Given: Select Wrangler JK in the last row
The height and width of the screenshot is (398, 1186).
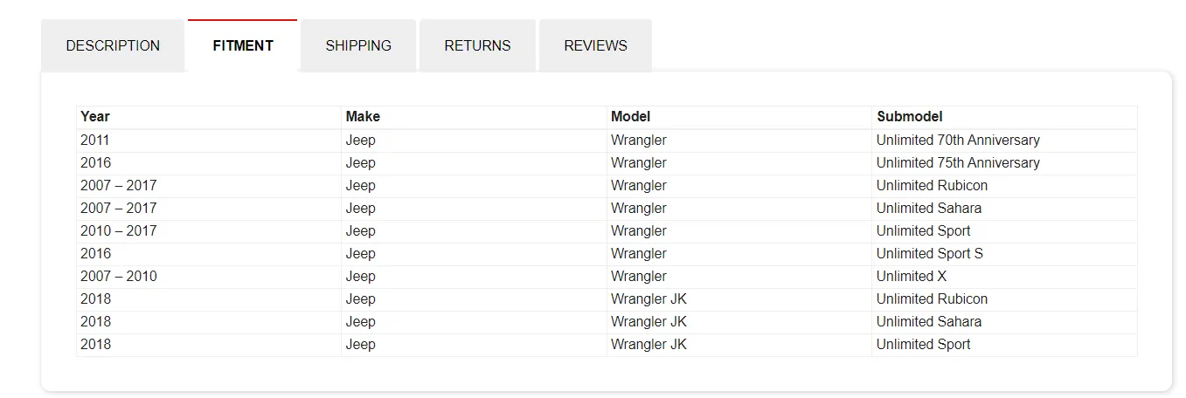Looking at the screenshot, I should pyautogui.click(x=648, y=345).
